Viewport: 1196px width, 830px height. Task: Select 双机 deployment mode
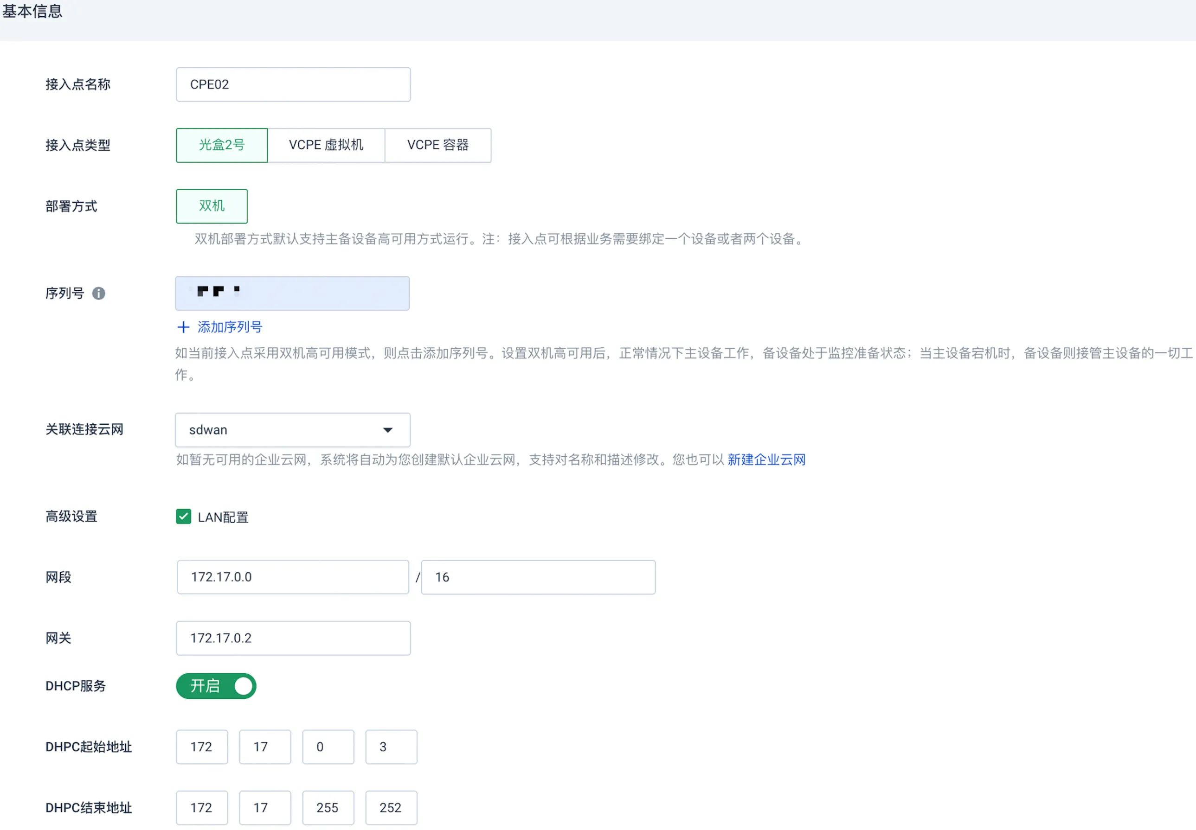212,206
